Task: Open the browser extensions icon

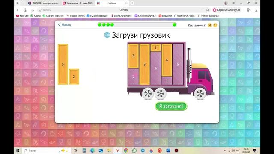Action: 249,10
